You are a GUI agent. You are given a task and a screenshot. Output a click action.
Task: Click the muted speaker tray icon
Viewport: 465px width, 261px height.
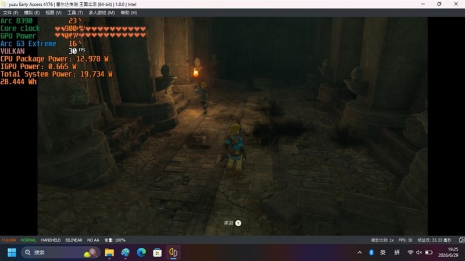pyautogui.click(x=419, y=252)
